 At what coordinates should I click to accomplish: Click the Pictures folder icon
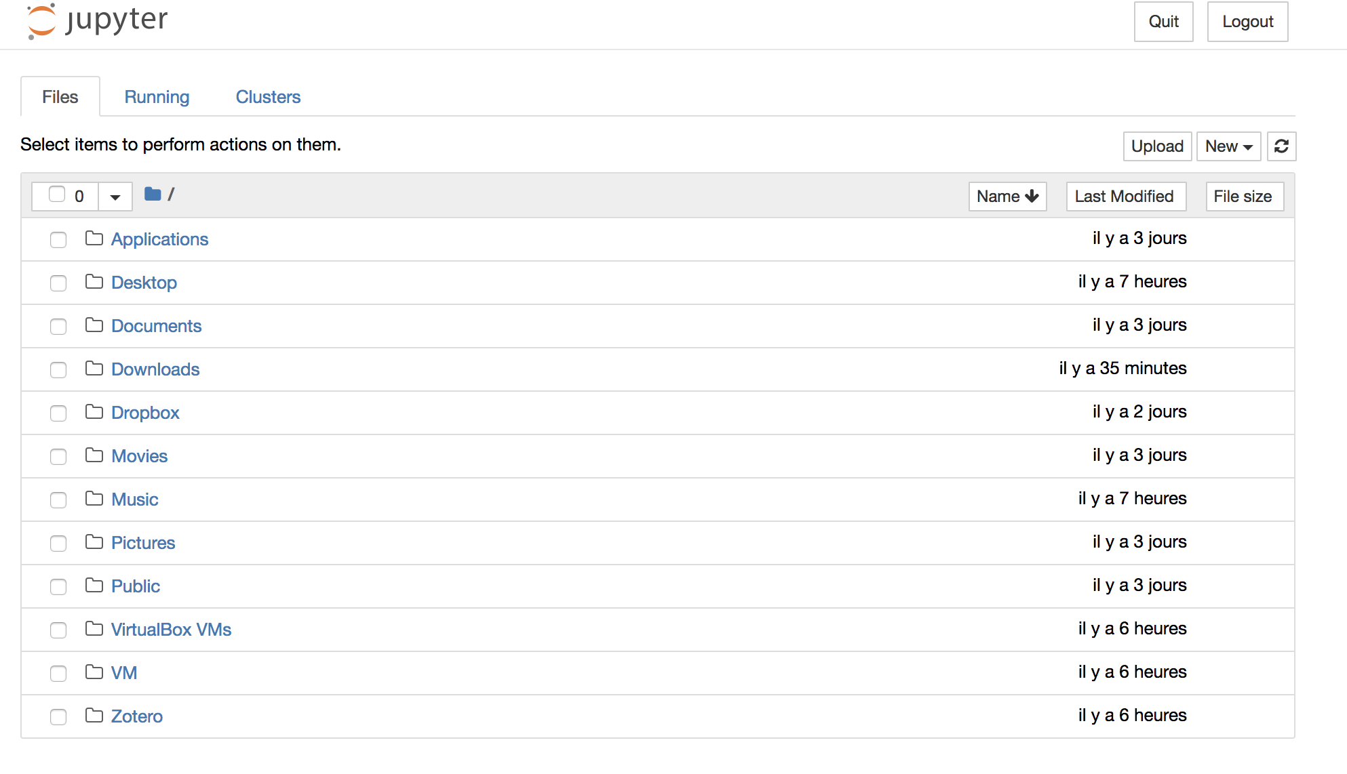pyautogui.click(x=94, y=542)
